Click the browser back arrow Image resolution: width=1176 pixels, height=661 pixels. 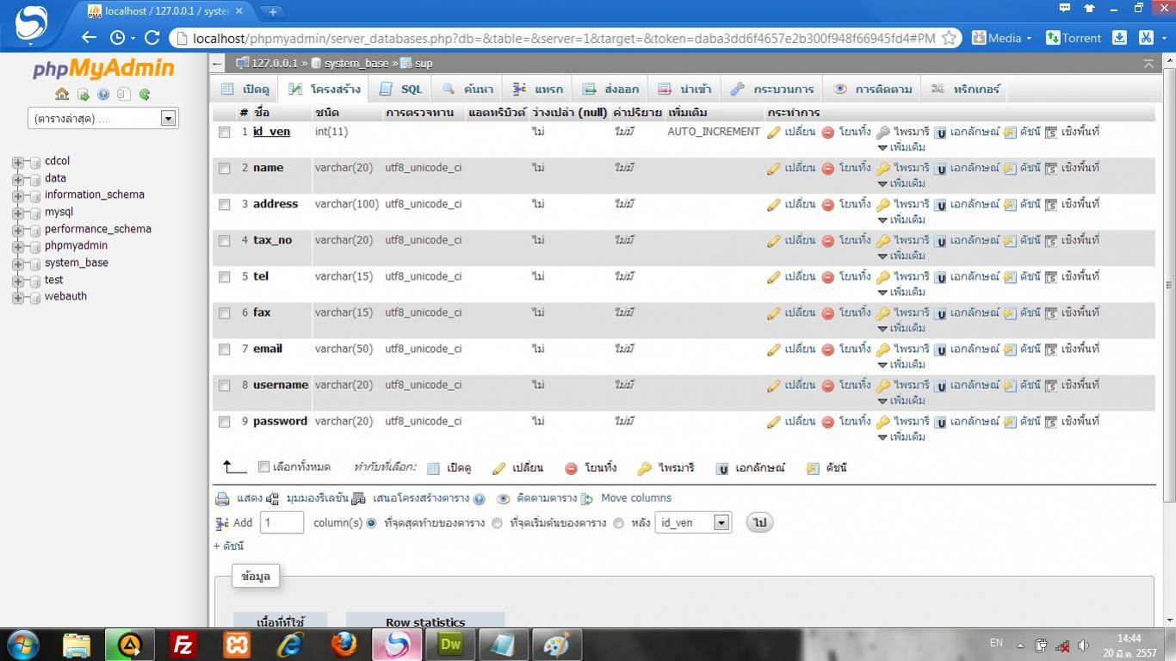89,38
